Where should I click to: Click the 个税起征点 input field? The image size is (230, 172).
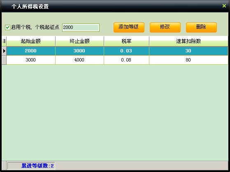click(81, 28)
